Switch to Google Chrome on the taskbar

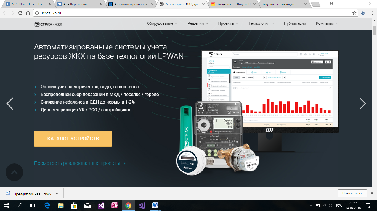(x=128, y=205)
